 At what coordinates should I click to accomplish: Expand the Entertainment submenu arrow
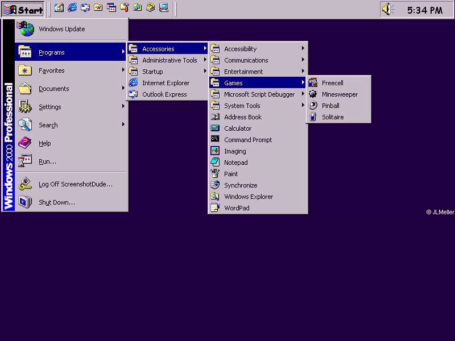point(303,71)
